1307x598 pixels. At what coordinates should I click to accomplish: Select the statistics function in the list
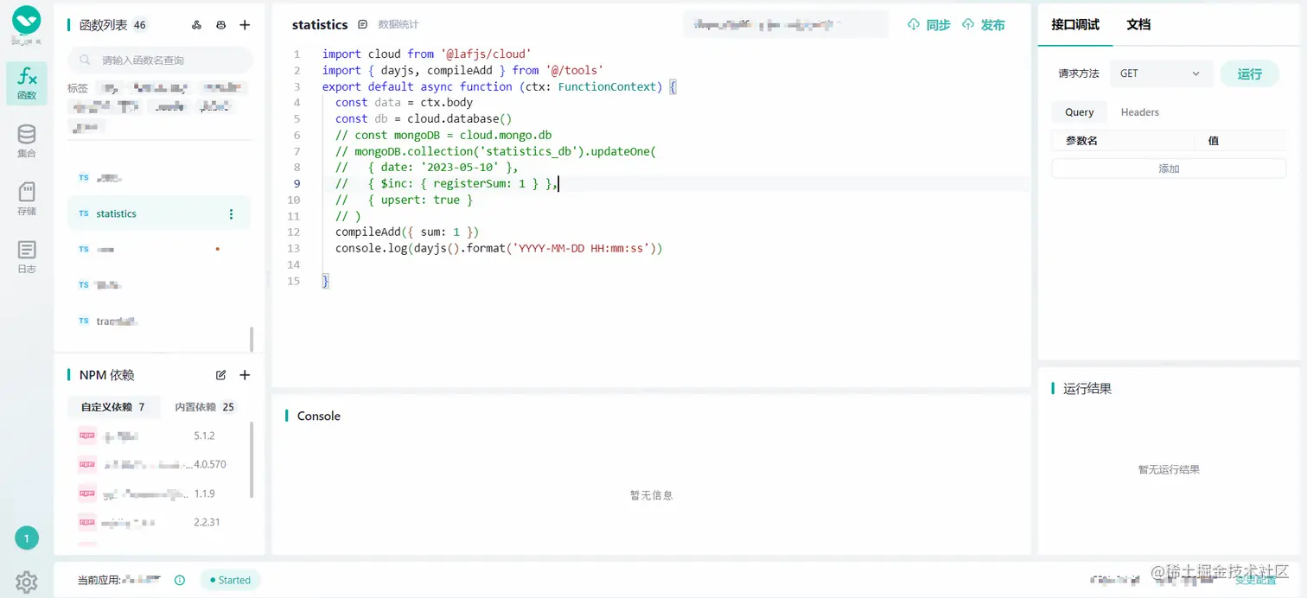coord(159,213)
